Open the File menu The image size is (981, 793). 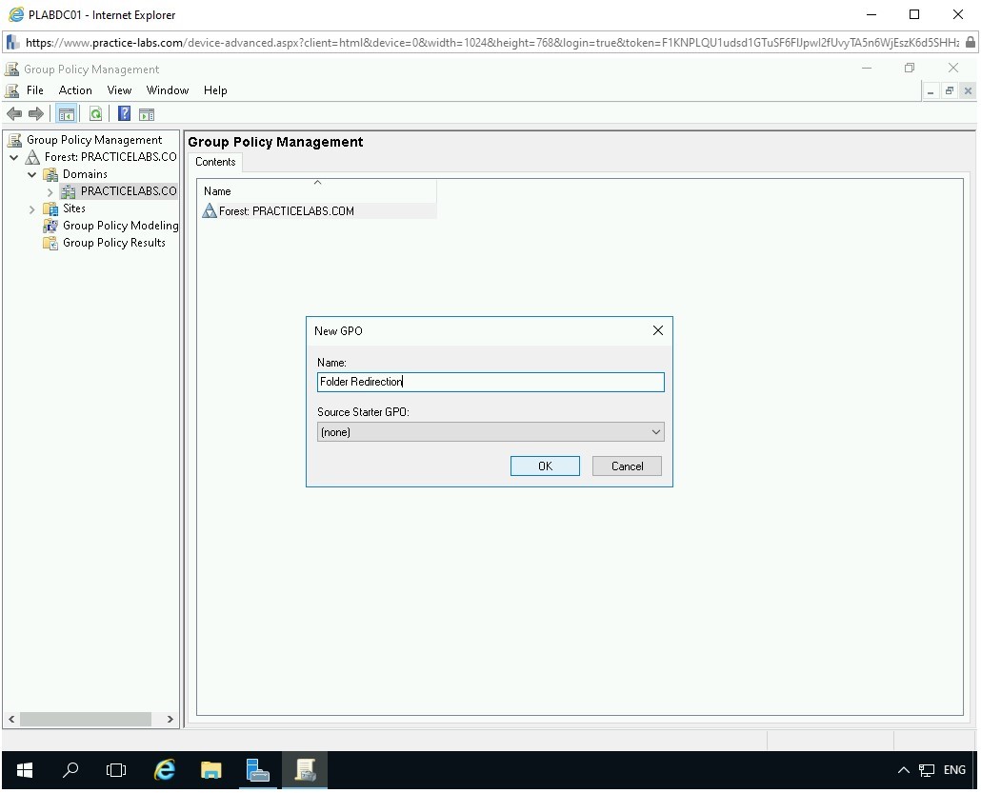tap(35, 90)
